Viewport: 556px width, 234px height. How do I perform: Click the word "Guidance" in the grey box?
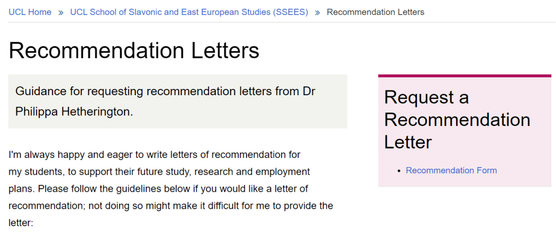click(x=40, y=92)
